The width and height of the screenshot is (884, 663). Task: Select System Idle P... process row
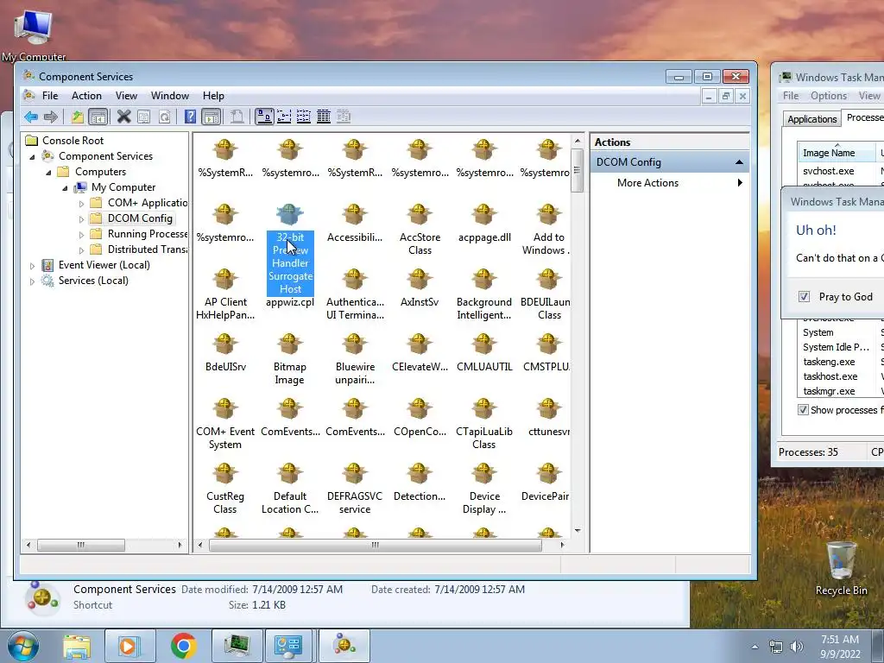click(x=836, y=347)
